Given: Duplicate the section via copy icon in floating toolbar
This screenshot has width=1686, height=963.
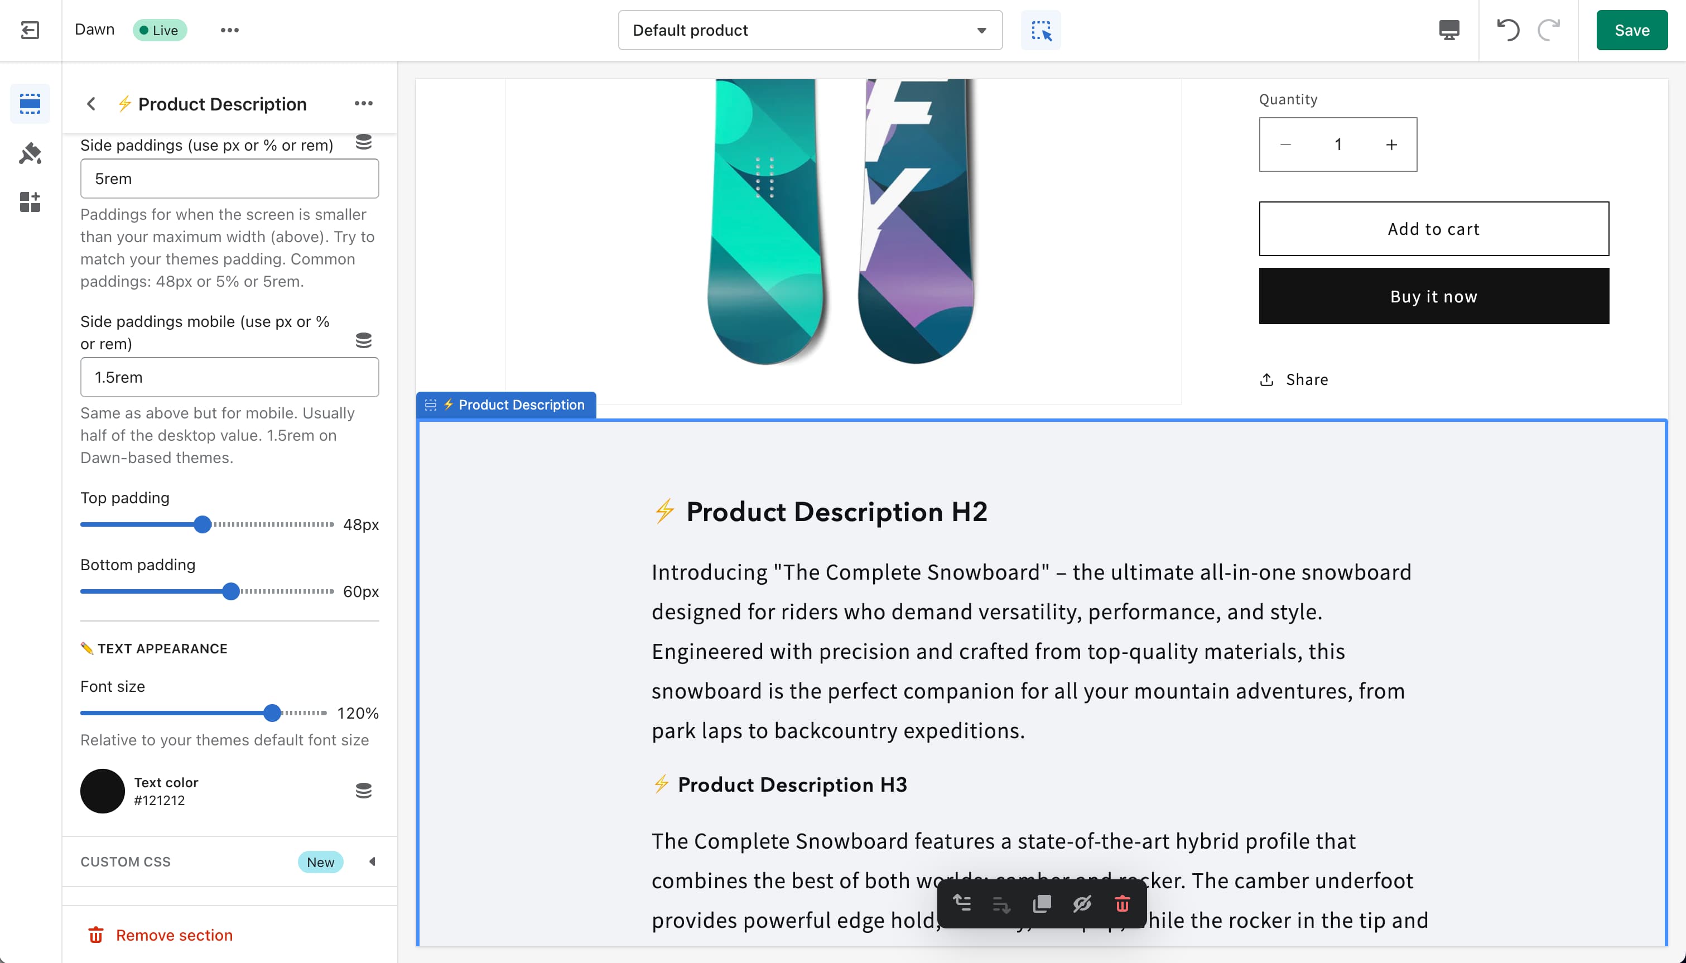Looking at the screenshot, I should point(1042,904).
